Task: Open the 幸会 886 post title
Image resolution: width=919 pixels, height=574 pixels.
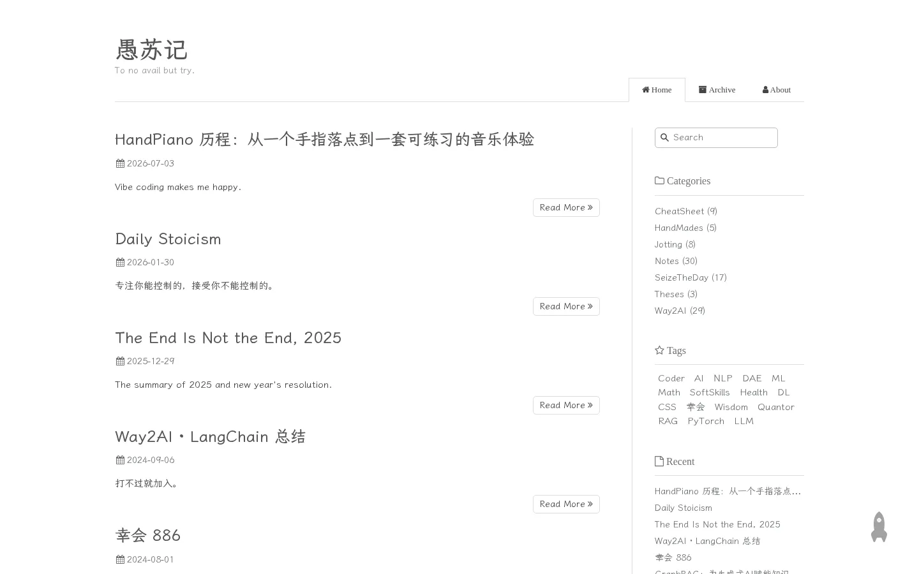Action: click(147, 535)
